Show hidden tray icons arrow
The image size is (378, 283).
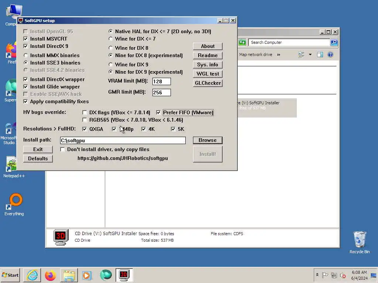(x=317, y=275)
